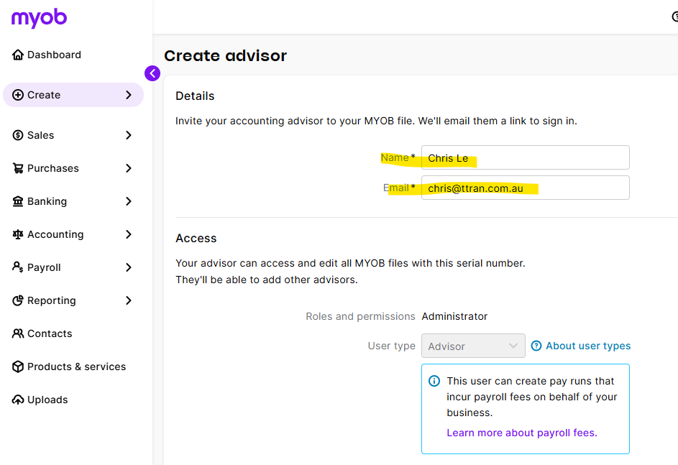
Task: Select Payroll in the sidebar
Action: pos(44,267)
